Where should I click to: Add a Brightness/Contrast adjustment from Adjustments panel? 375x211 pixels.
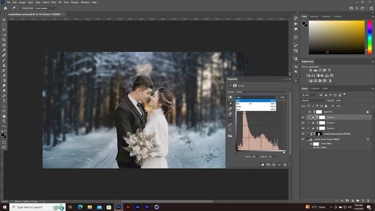pyautogui.click(x=311, y=70)
